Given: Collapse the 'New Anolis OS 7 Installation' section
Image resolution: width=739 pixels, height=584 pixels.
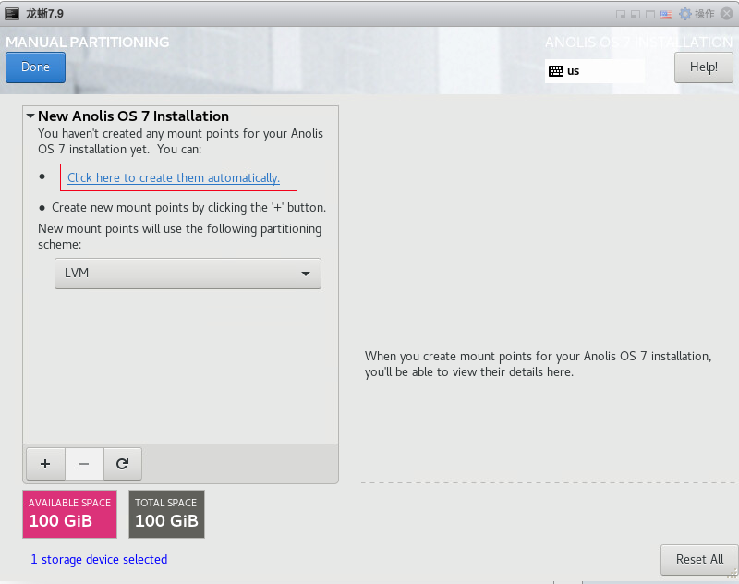Looking at the screenshot, I should pyautogui.click(x=30, y=116).
